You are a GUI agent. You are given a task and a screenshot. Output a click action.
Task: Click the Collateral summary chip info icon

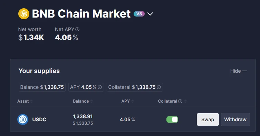coord(159,87)
